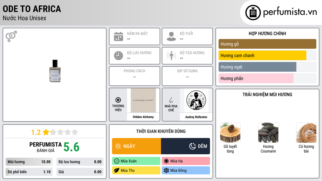The height and width of the screenshot is (181, 322).
Task: Click the nose icon above Nhà pha chế
Action: 171,100
